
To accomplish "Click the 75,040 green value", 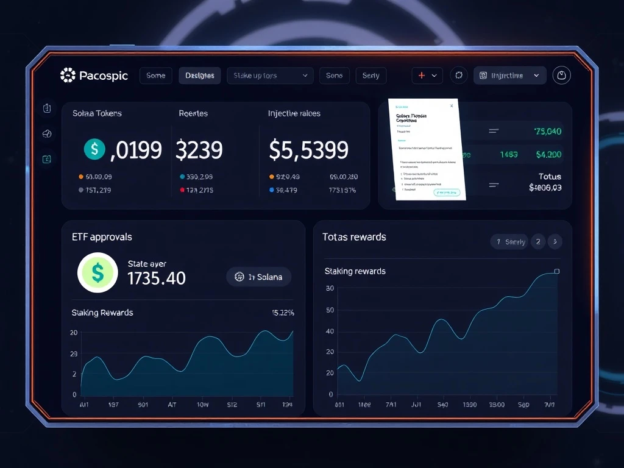I will click(x=548, y=132).
